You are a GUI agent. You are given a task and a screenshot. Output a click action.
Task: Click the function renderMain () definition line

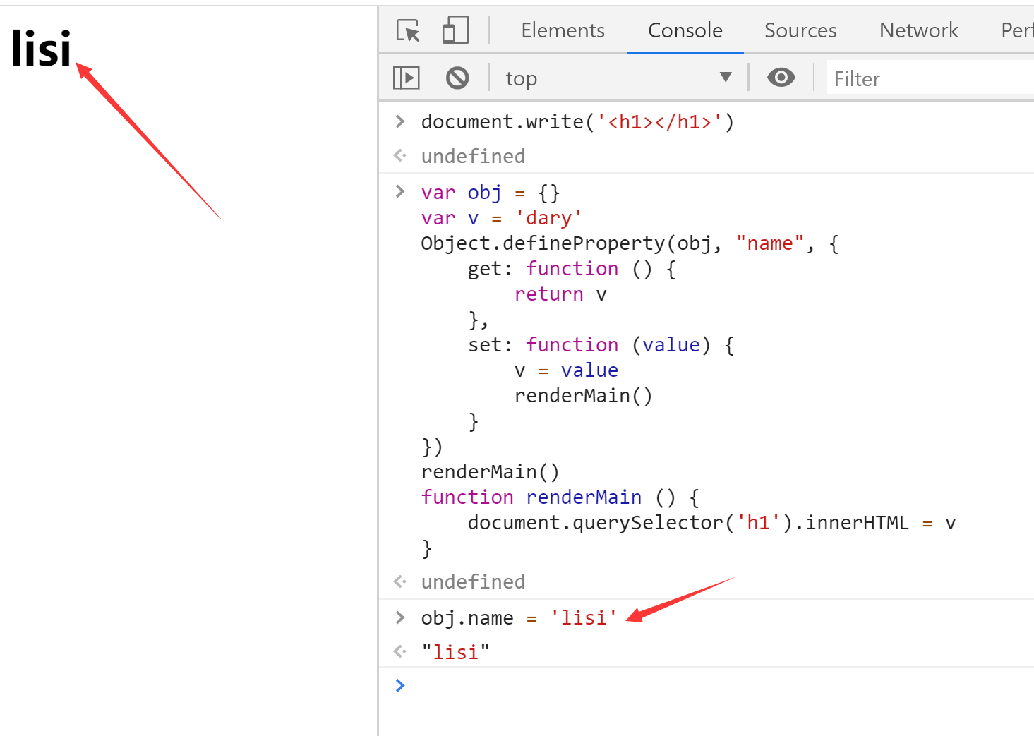[560, 497]
